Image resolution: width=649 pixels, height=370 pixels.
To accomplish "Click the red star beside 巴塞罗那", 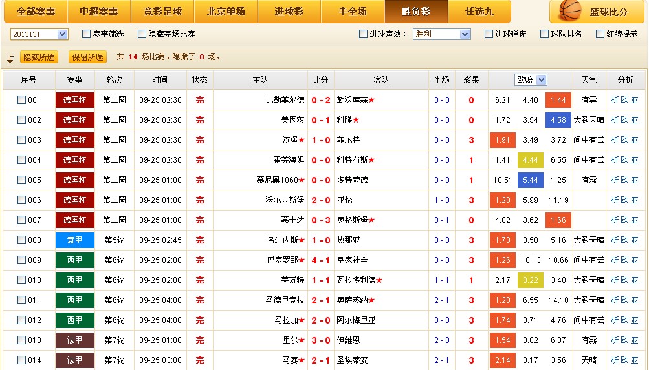I will (302, 260).
